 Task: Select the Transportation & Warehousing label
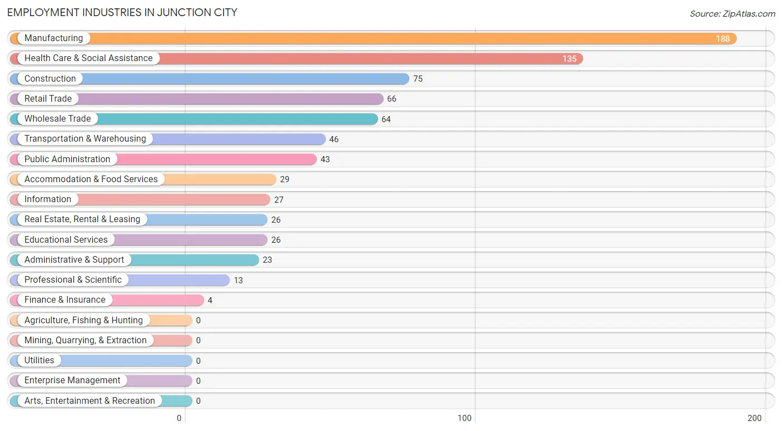coord(85,139)
